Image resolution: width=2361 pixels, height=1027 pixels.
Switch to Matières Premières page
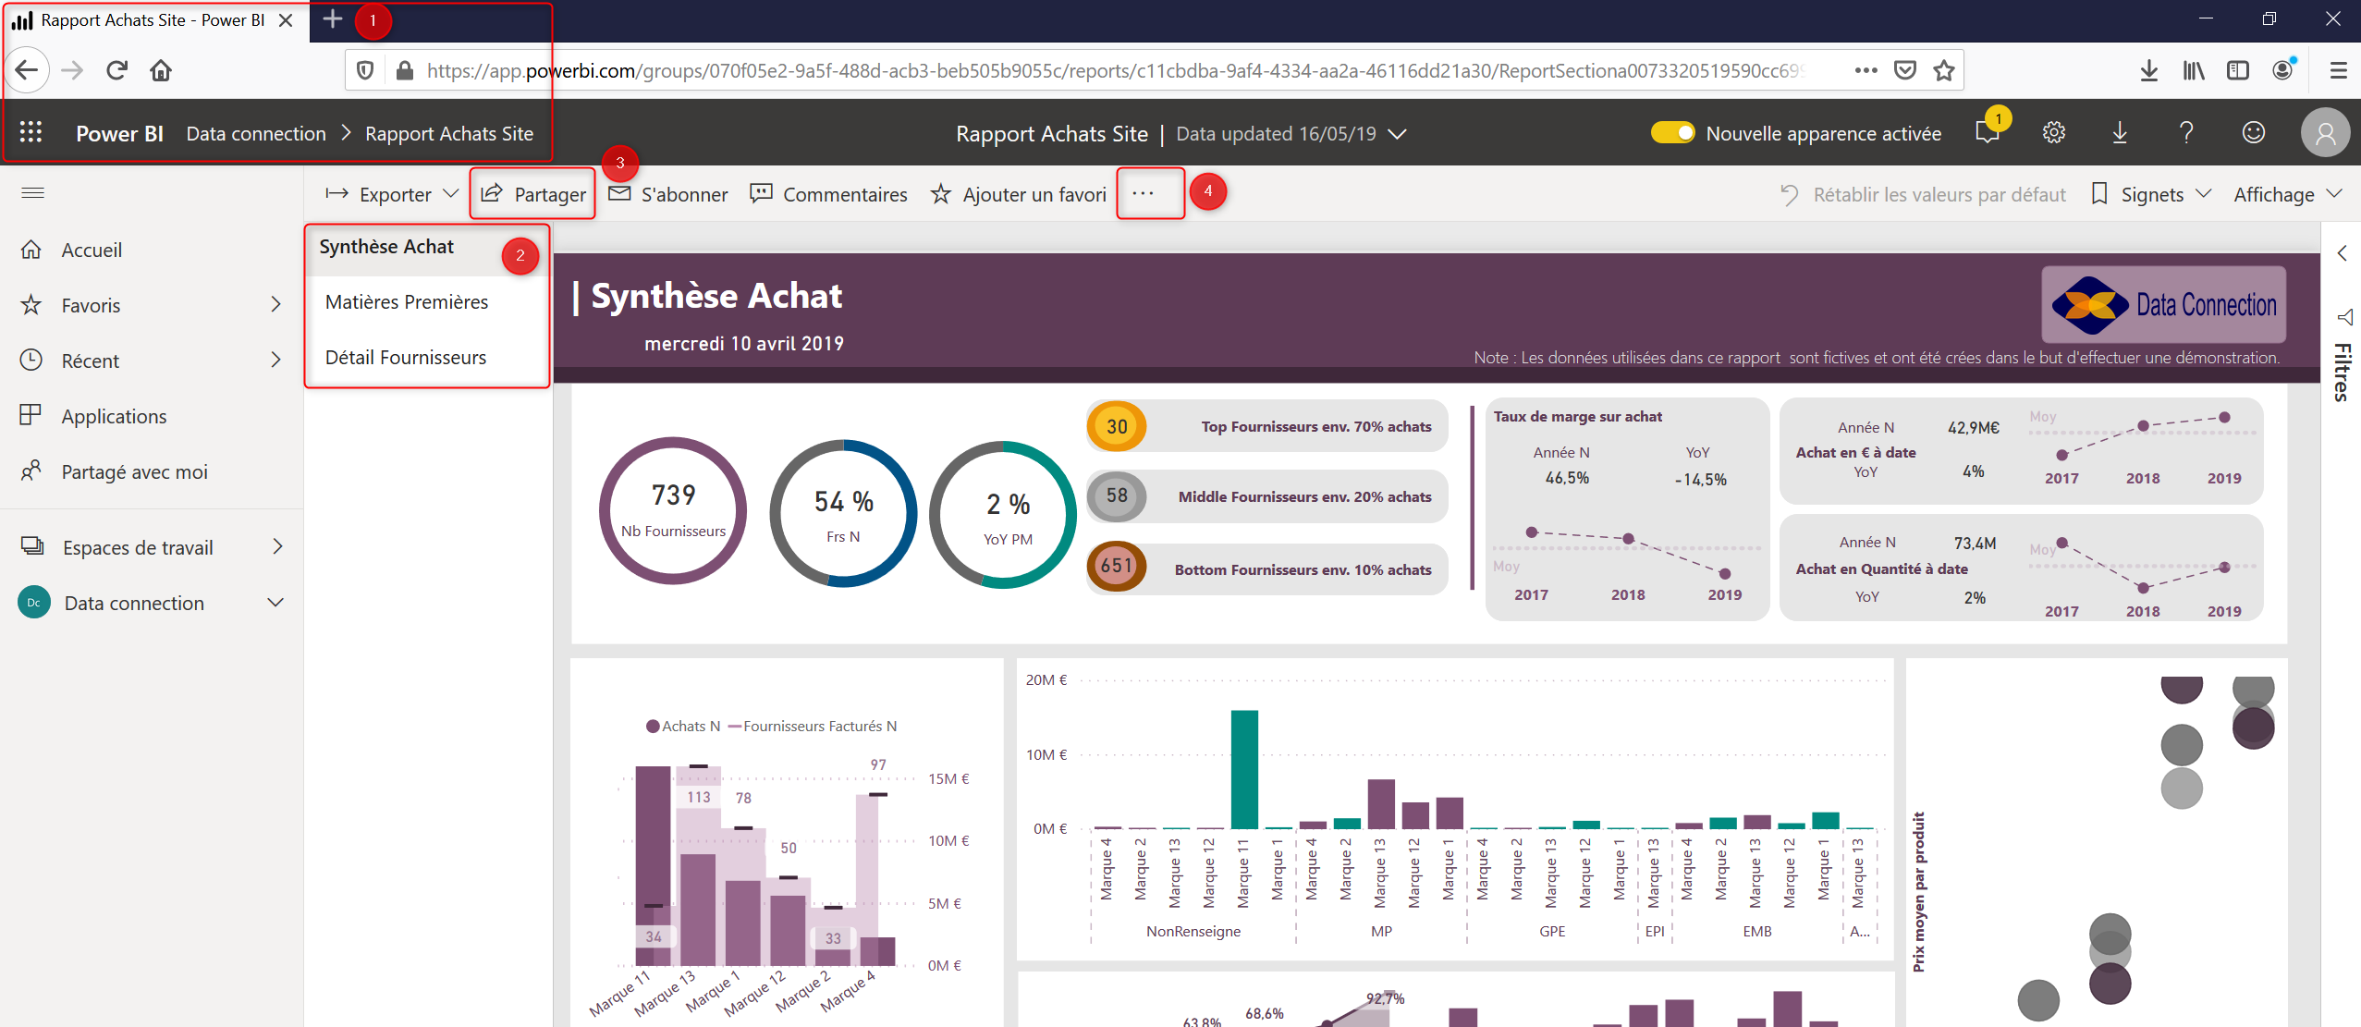[x=407, y=302]
